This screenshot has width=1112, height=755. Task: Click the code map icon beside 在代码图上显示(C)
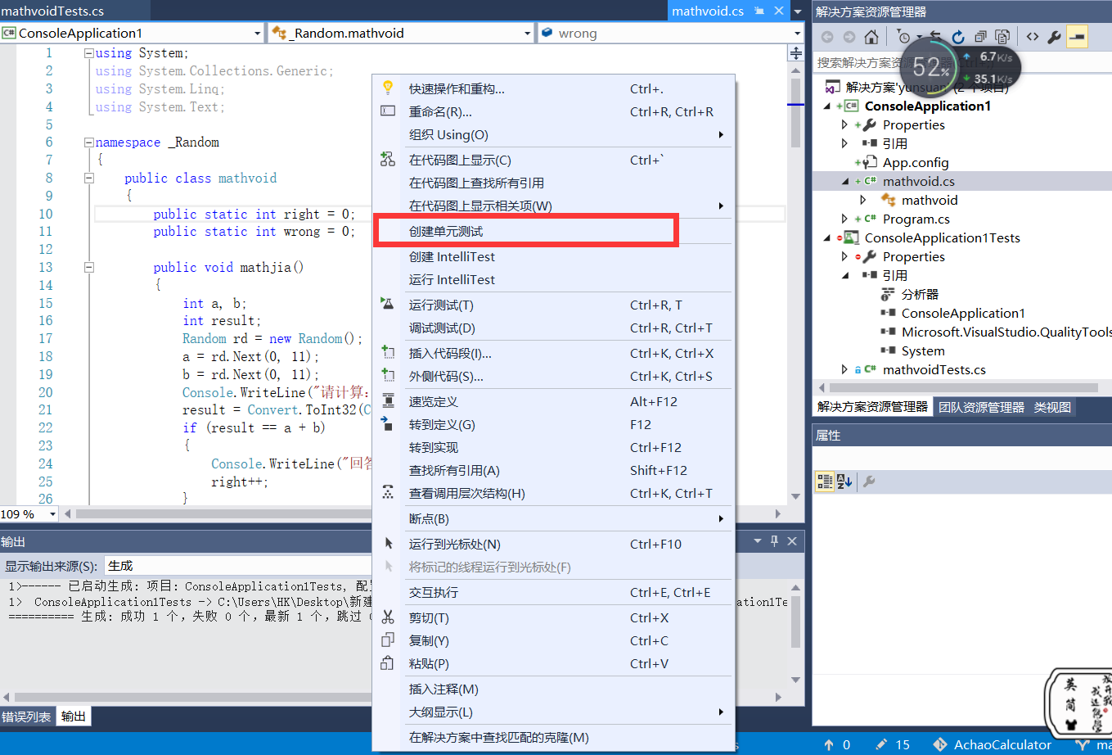point(389,160)
